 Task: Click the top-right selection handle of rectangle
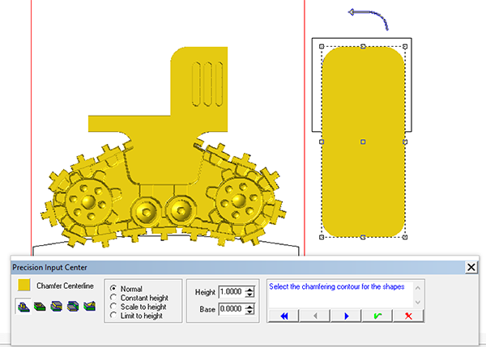[405, 46]
